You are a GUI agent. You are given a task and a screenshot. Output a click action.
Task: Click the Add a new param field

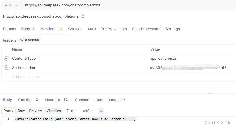coord(27,77)
